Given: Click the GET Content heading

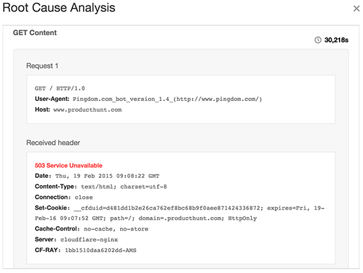Looking at the screenshot, I should click(35, 33).
